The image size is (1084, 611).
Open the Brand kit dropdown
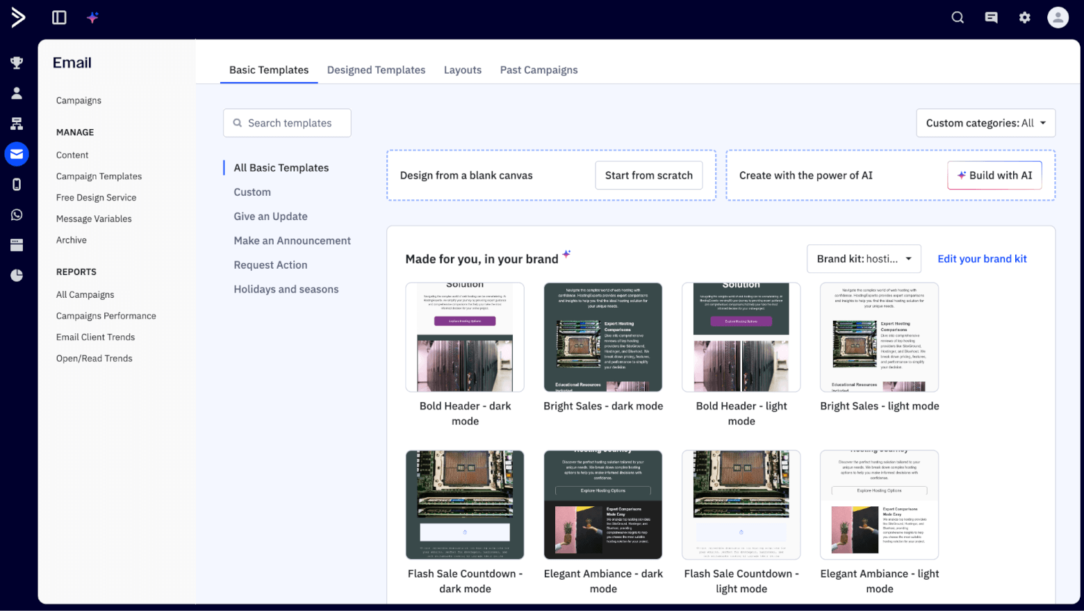pos(864,258)
